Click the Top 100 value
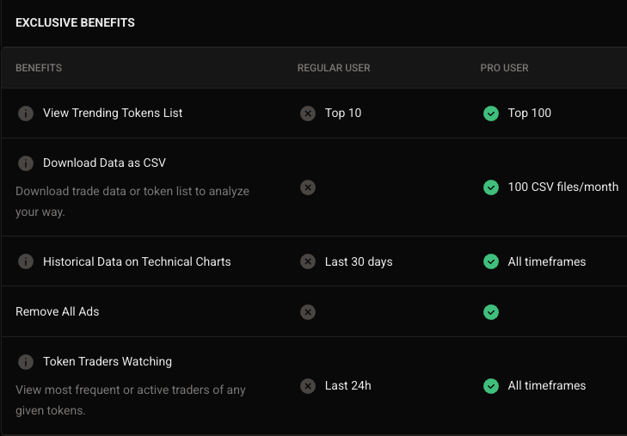Viewport: 627px width, 436px height. click(530, 114)
